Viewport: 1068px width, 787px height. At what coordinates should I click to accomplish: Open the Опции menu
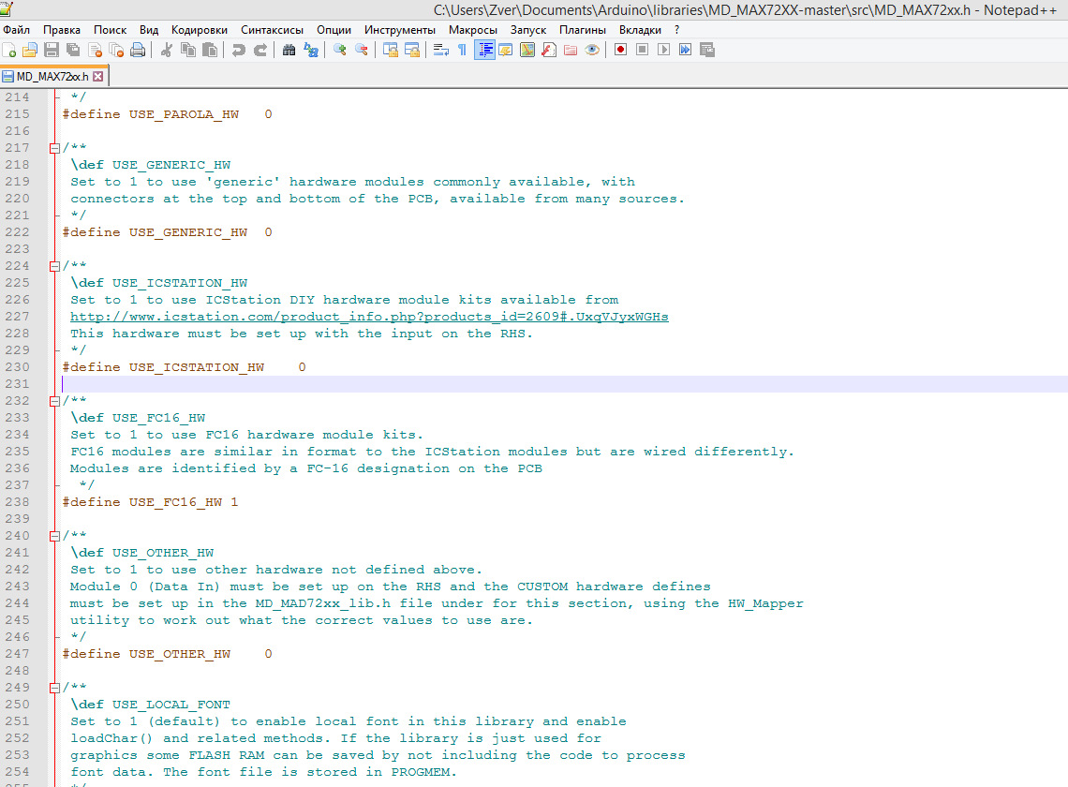tap(334, 30)
